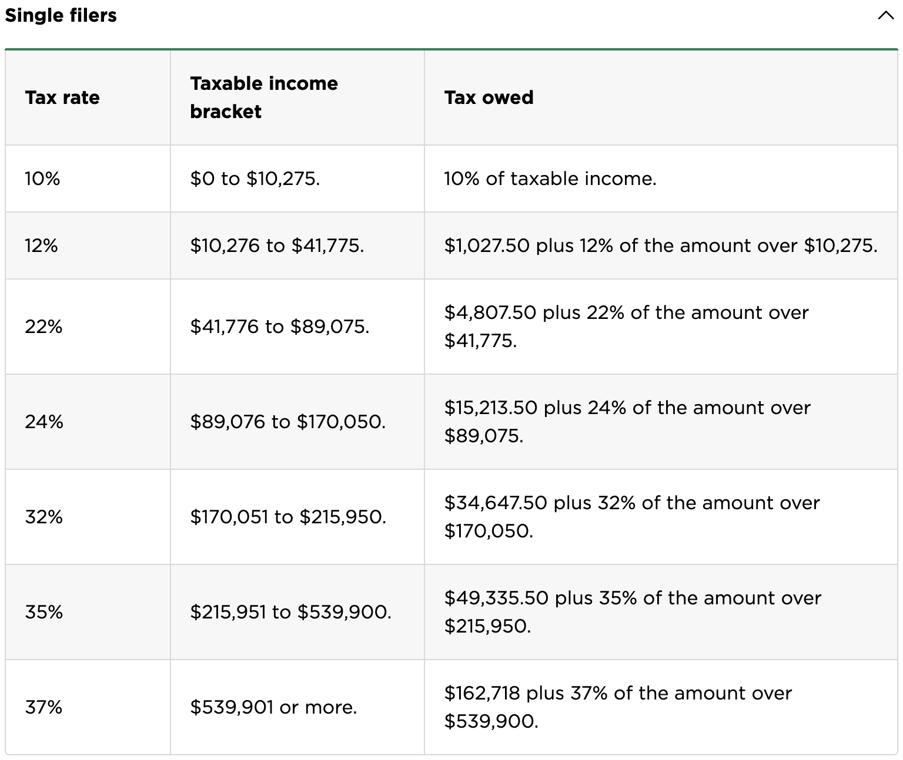Click the Tax owed column header
The width and height of the screenshot is (903, 760).
[x=489, y=97]
